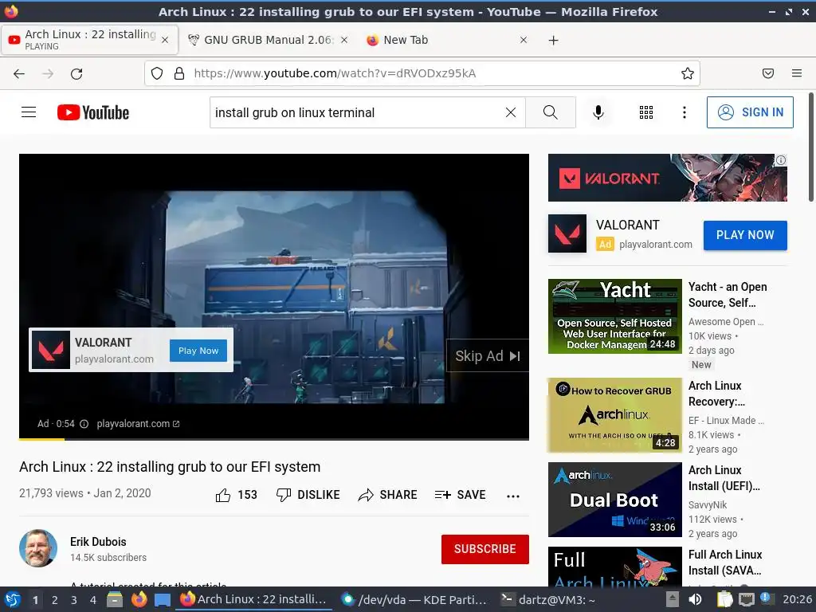
Task: Open ad info icon beside Ad timer
Action: [84, 424]
